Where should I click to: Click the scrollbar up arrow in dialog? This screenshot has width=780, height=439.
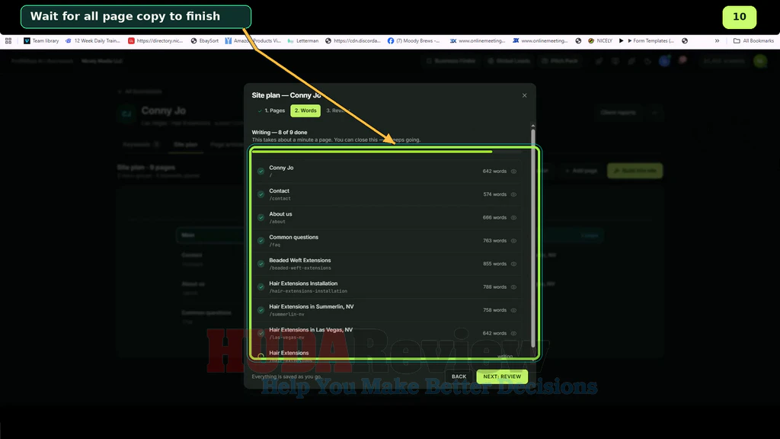click(532, 126)
